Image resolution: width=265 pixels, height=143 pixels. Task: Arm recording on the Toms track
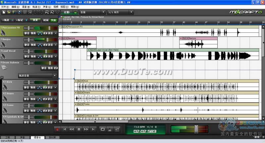[x=50, y=111]
